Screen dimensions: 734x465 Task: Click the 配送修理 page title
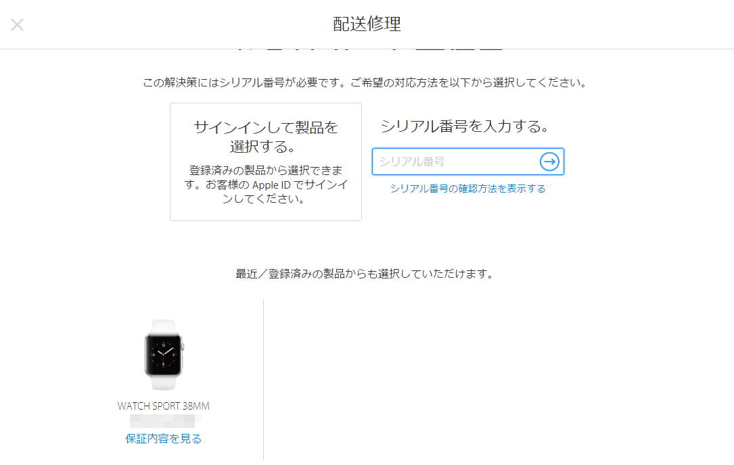(x=367, y=24)
